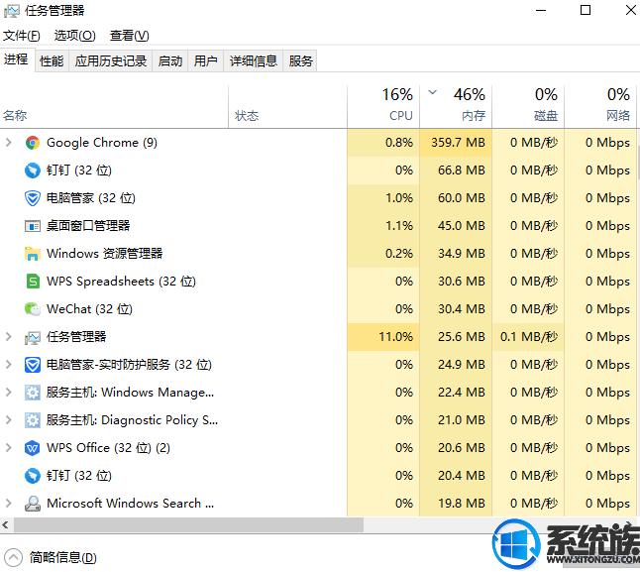Click the 11.0% CPU cell

[x=383, y=337]
